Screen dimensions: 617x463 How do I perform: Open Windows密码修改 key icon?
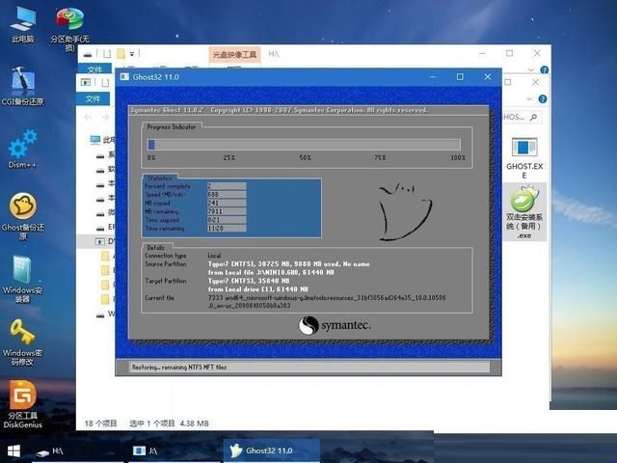coord(22,341)
